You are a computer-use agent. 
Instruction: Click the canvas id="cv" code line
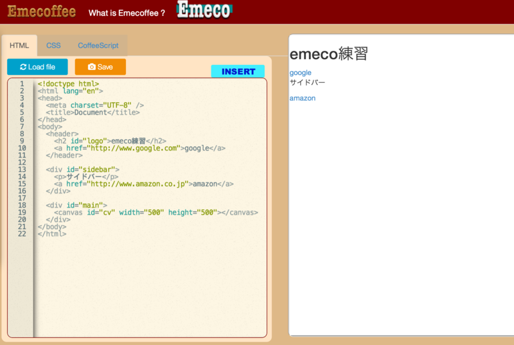156,213
